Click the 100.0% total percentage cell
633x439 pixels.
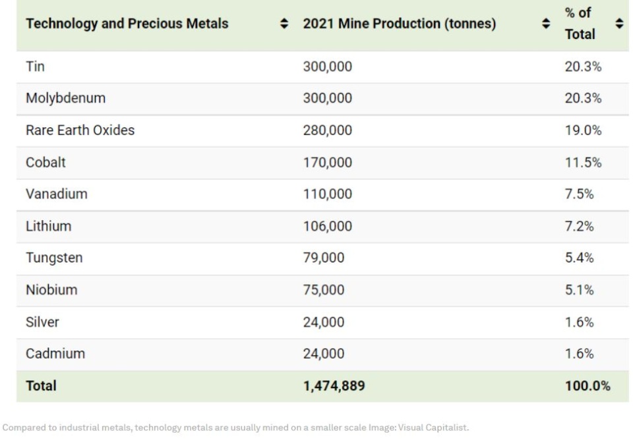(x=588, y=386)
